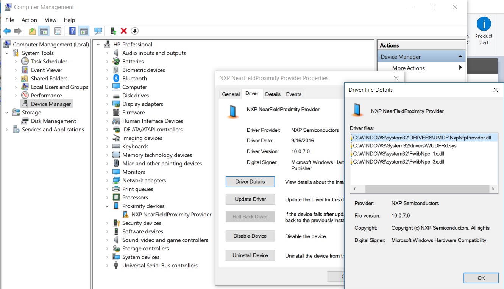Click the Back arrow in the toolbar
Screen dimensions: 504x289
click(7, 31)
